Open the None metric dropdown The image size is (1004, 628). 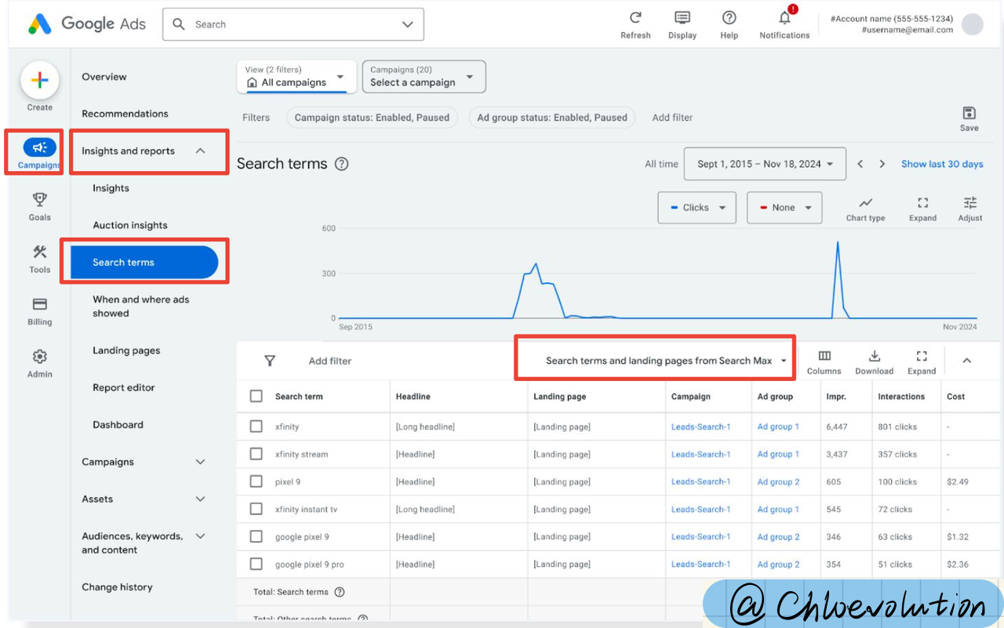[784, 208]
